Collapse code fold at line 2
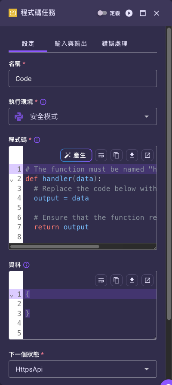Screen dimensions: 172x385 click(11, 181)
